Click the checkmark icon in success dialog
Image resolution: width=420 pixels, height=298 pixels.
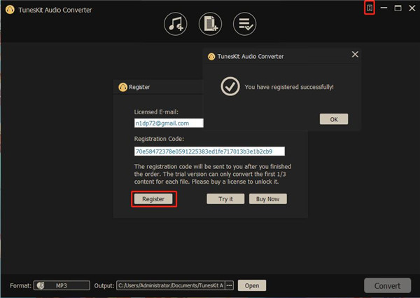tap(229, 86)
